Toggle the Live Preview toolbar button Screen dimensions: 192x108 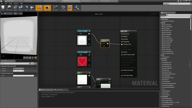47,8
